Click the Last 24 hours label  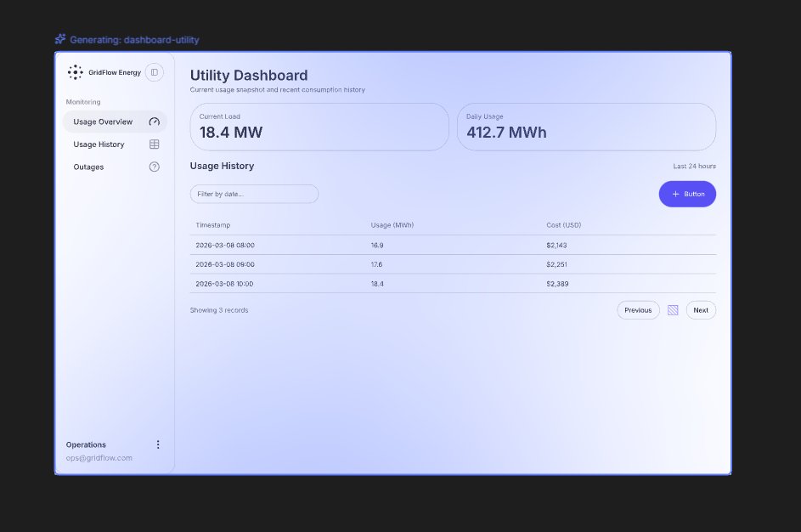[694, 166]
